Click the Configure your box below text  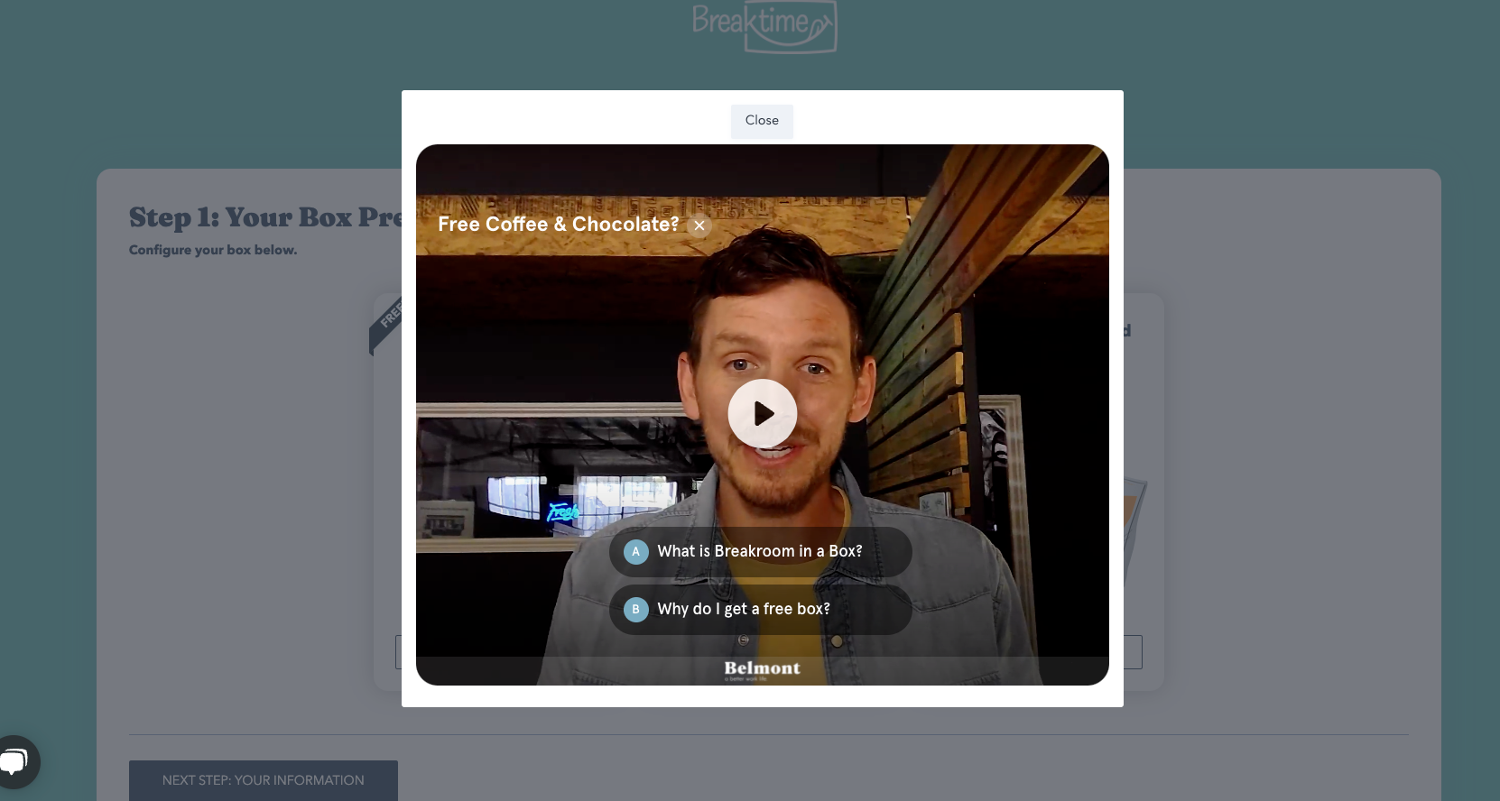213,250
